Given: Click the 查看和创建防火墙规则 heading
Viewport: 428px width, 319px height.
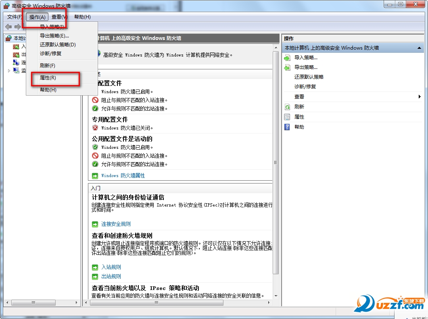Looking at the screenshot, I should 122,236.
